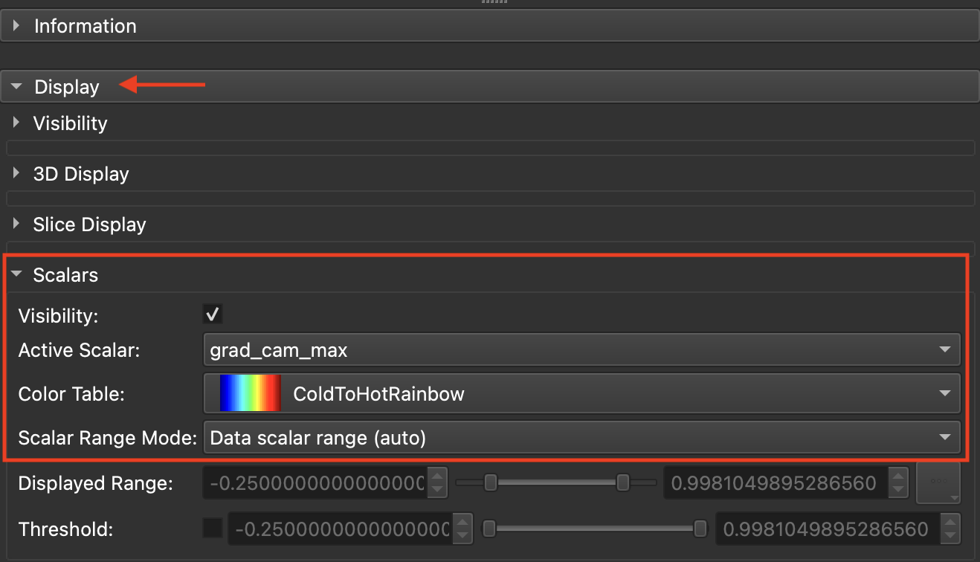The image size is (980, 562).
Task: Open the Scalar Range Mode dropdown
Action: click(x=582, y=438)
